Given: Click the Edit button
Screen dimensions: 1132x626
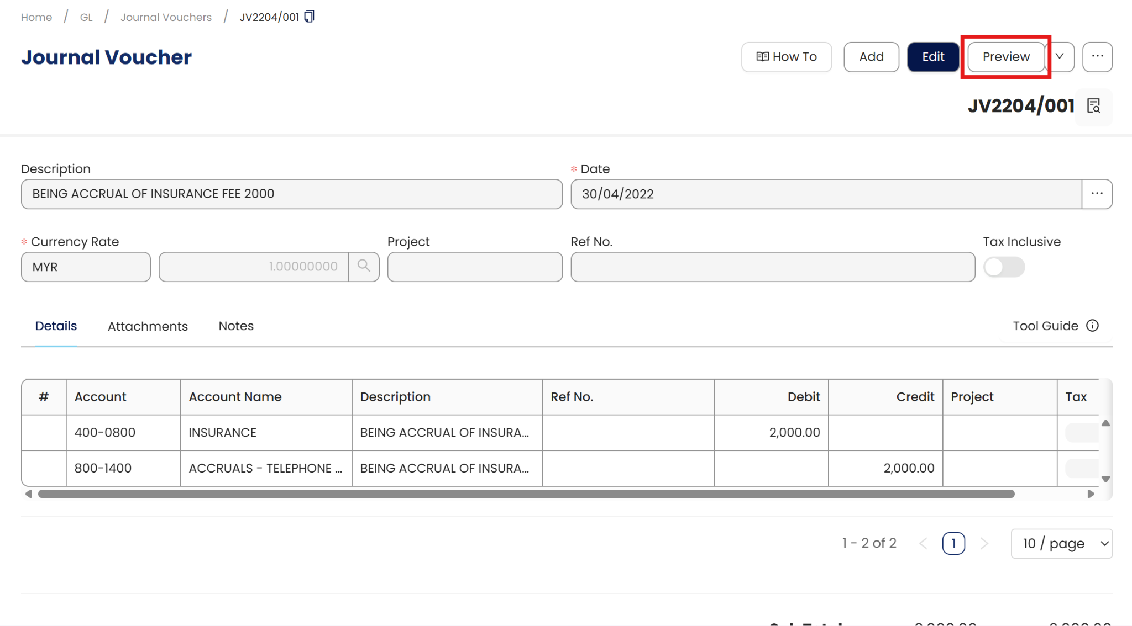Looking at the screenshot, I should [933, 56].
